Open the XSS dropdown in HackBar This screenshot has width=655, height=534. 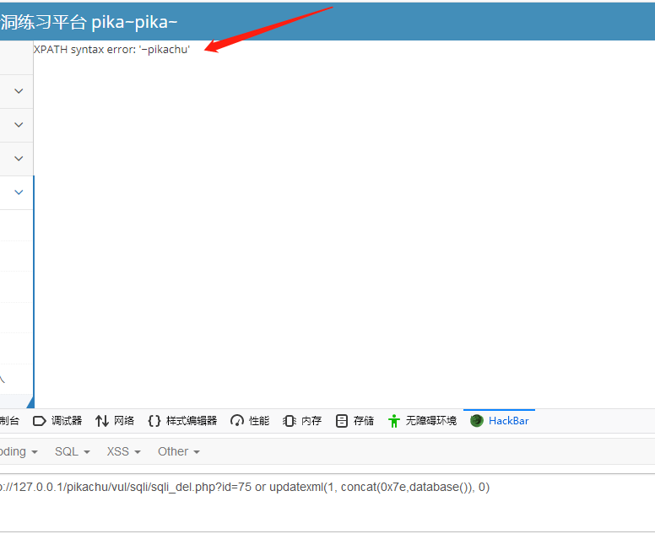123,451
